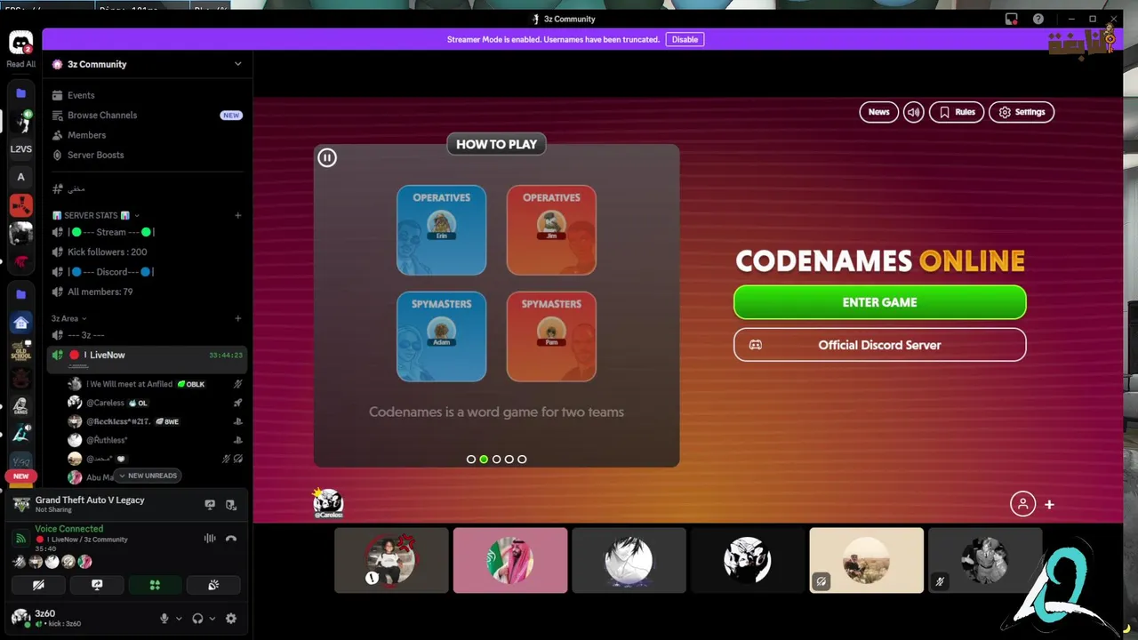This screenshot has width=1138, height=640.
Task: Select the first slideshow dot
Action: (x=471, y=460)
